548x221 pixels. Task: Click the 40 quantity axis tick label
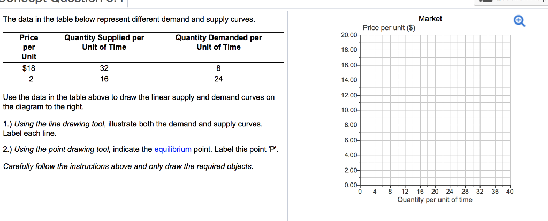[508, 191]
